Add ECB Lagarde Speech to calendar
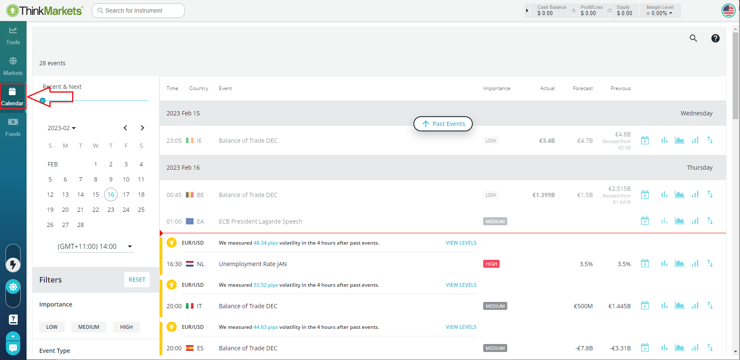 (x=645, y=221)
